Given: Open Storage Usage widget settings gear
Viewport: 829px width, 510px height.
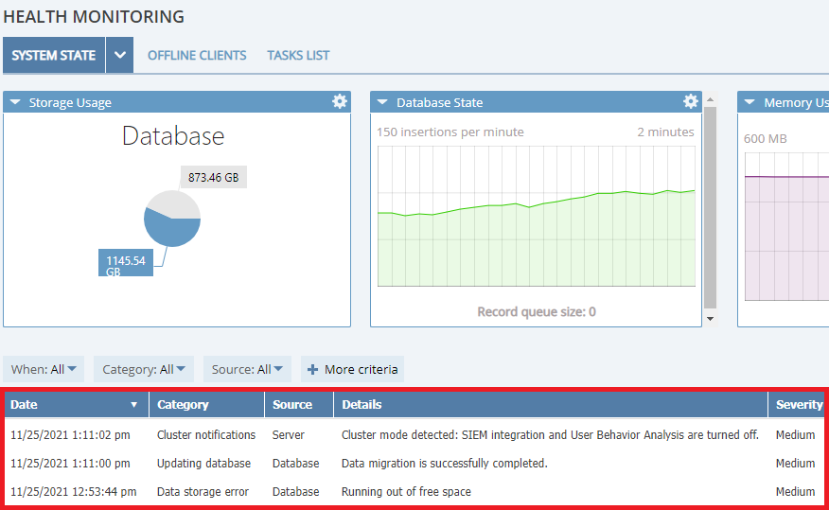Looking at the screenshot, I should [x=340, y=102].
